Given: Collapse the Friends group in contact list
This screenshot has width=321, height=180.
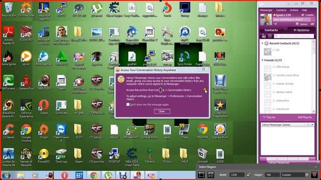Looking at the screenshot, I should click(262, 60).
